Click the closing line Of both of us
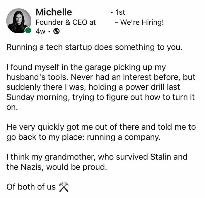 coord(31,187)
